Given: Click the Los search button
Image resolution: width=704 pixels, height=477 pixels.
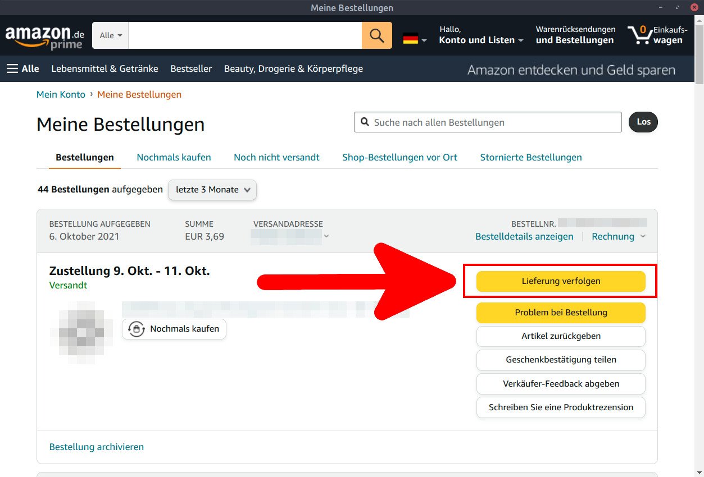Looking at the screenshot, I should 643,122.
